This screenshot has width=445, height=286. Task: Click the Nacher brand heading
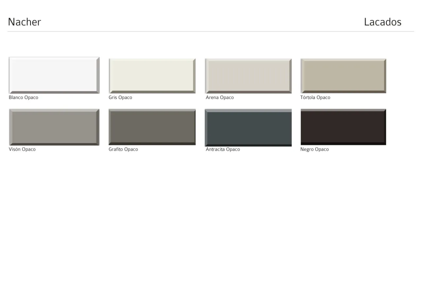[x=25, y=22]
